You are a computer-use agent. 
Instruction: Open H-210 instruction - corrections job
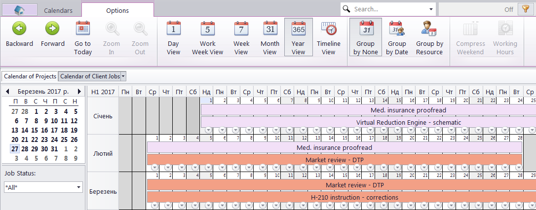(342, 197)
